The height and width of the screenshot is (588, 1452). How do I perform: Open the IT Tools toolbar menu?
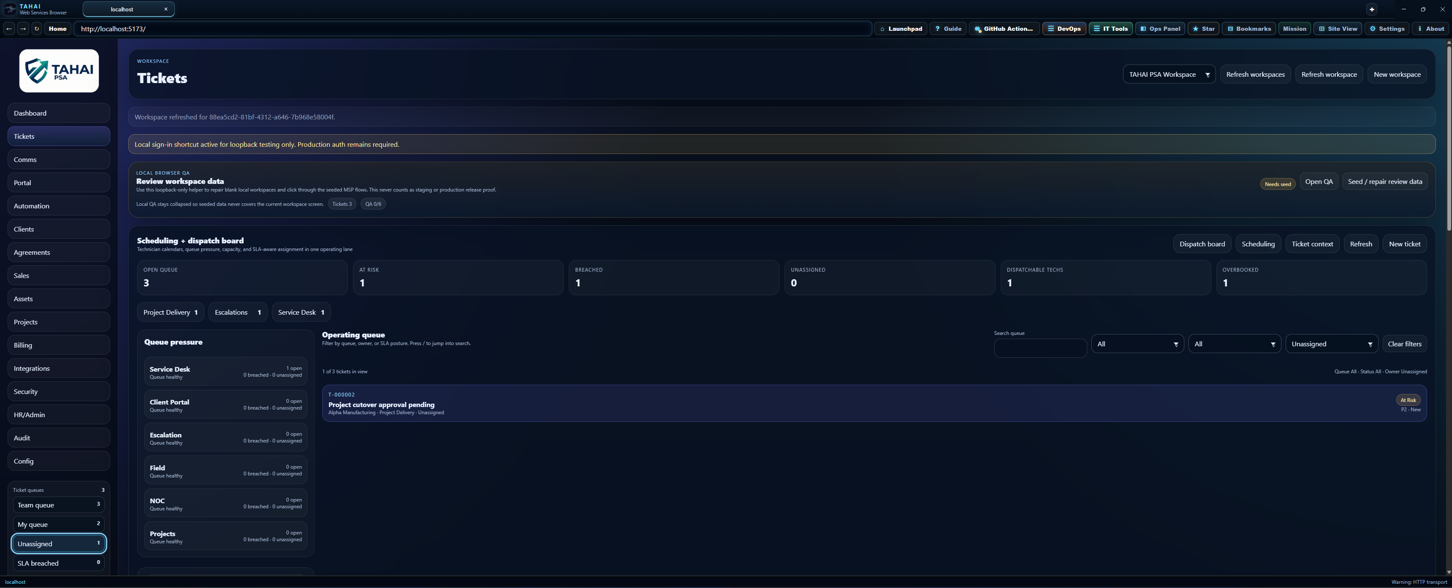click(x=1110, y=29)
